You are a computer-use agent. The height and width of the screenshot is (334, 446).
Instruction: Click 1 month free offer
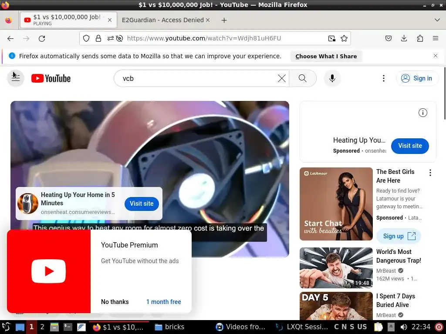[x=164, y=302]
